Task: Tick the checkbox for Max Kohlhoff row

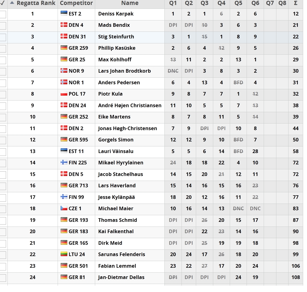Action: pyautogui.click(x=3, y=60)
